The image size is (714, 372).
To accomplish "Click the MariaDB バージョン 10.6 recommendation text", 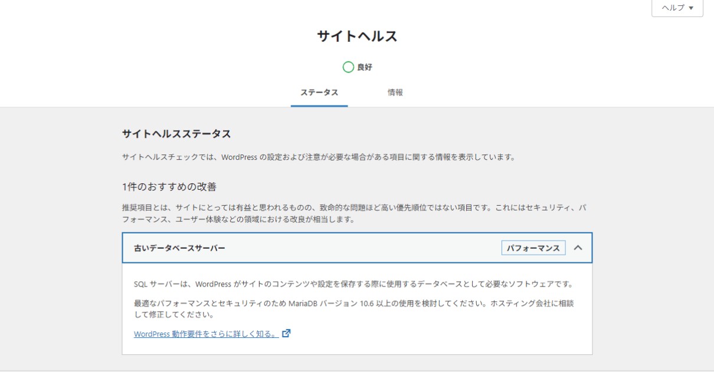I will coord(354,303).
